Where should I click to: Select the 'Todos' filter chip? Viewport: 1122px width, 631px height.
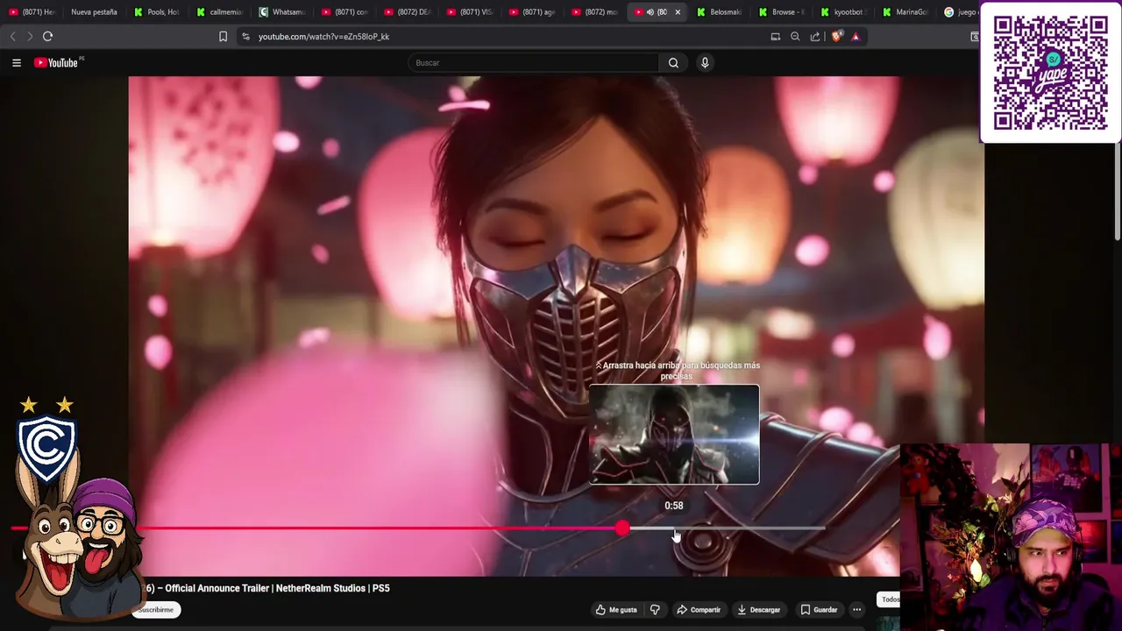[x=889, y=599]
